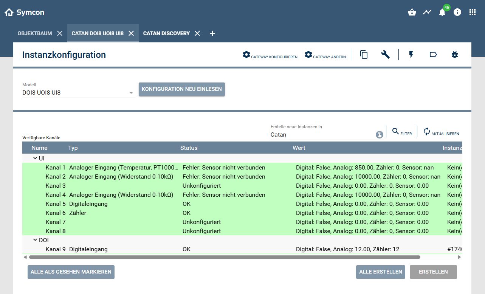This screenshot has width=485, height=294.
Task: Open the apps grid menu icon
Action: tap(473, 12)
